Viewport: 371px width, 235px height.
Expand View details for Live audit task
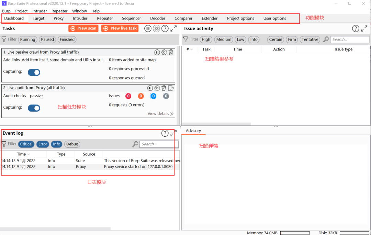160,114
